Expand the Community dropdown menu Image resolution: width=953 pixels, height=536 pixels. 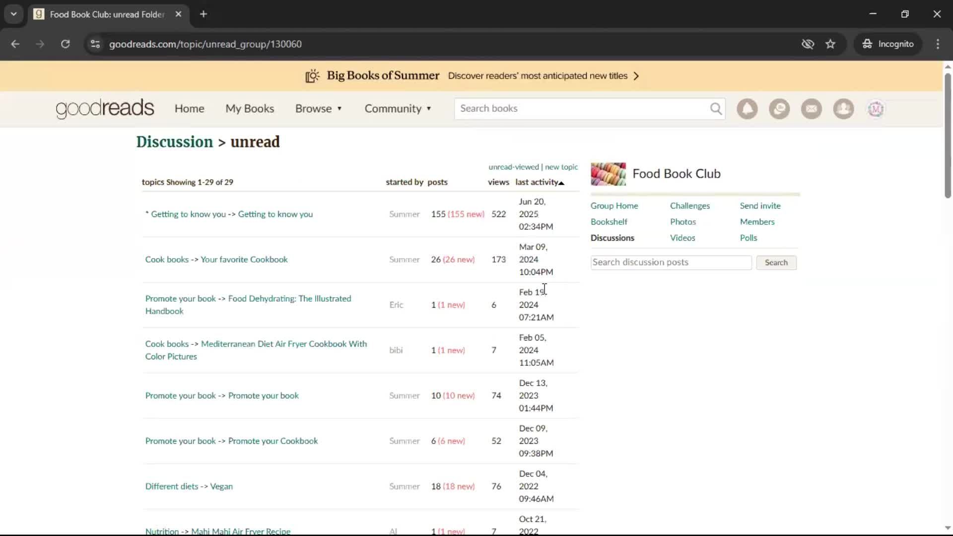(x=398, y=109)
